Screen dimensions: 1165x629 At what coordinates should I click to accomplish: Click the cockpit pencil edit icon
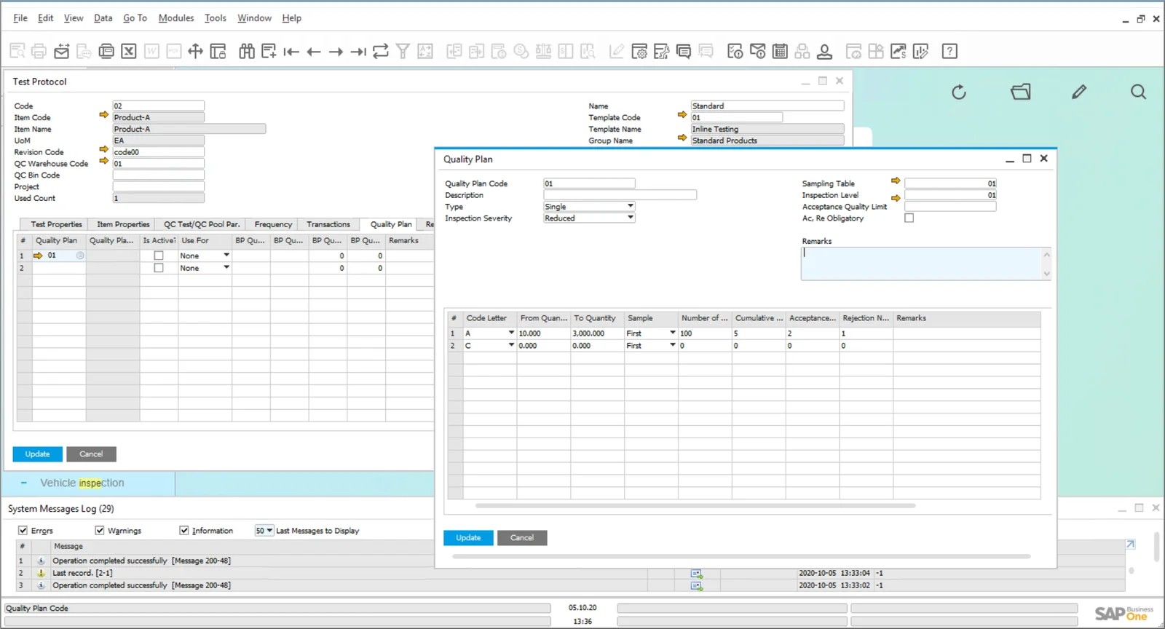click(1079, 92)
